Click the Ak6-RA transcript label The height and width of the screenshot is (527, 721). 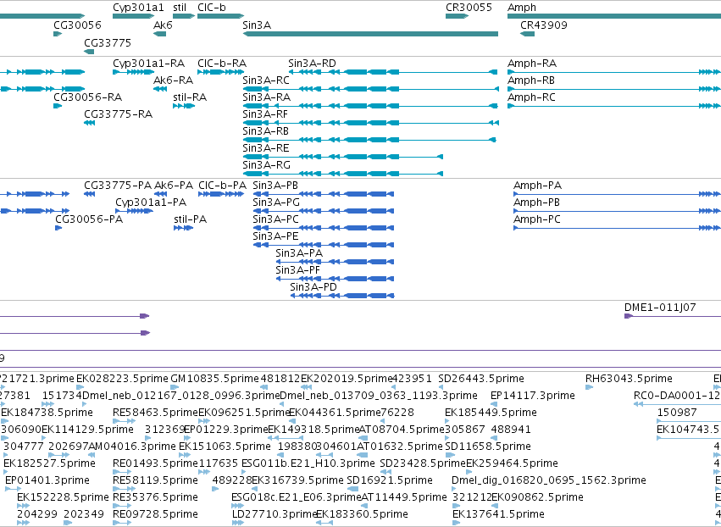click(174, 80)
